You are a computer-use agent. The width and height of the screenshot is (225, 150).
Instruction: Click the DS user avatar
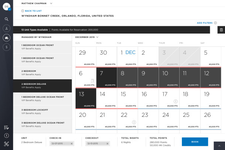point(7,7)
